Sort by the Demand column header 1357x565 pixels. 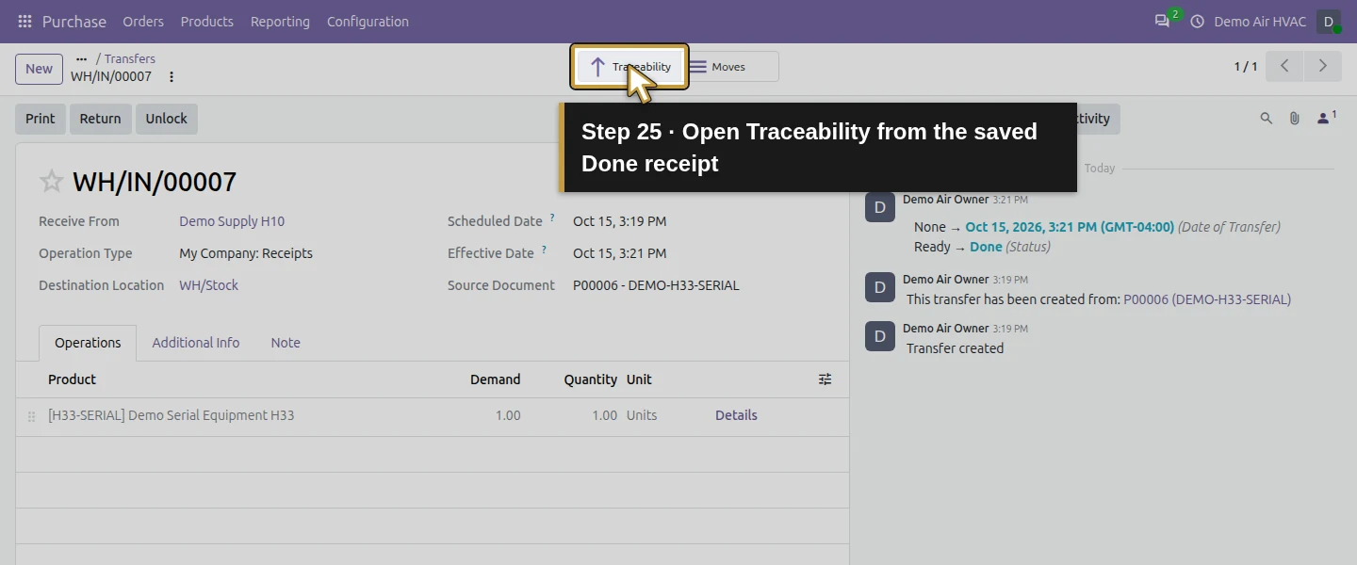(496, 379)
